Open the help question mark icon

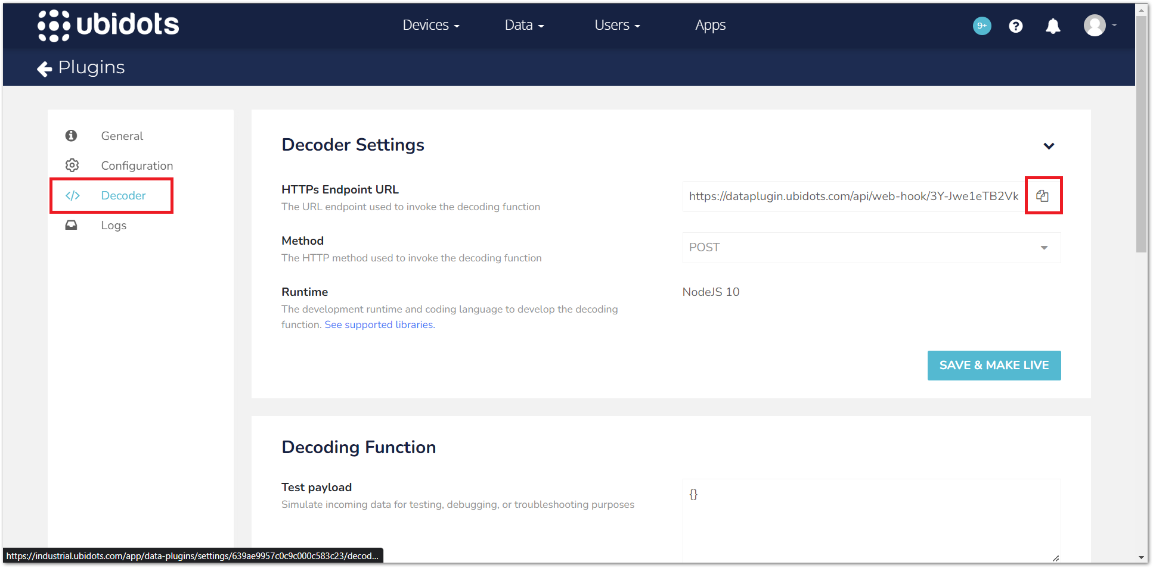1015,26
